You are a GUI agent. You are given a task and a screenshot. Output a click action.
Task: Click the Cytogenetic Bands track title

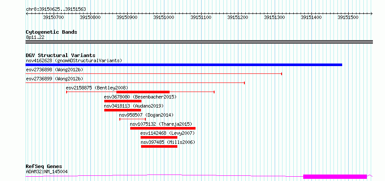51,32
